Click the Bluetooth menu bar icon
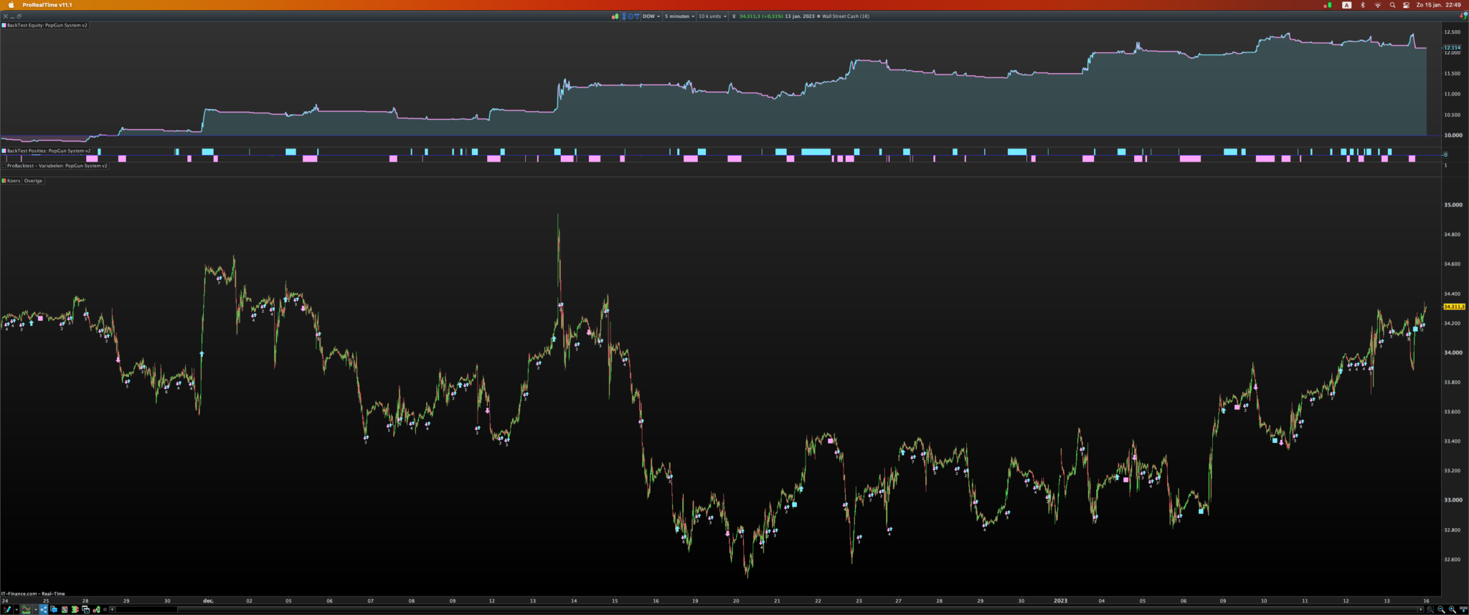The image size is (1469, 615). (x=1363, y=5)
